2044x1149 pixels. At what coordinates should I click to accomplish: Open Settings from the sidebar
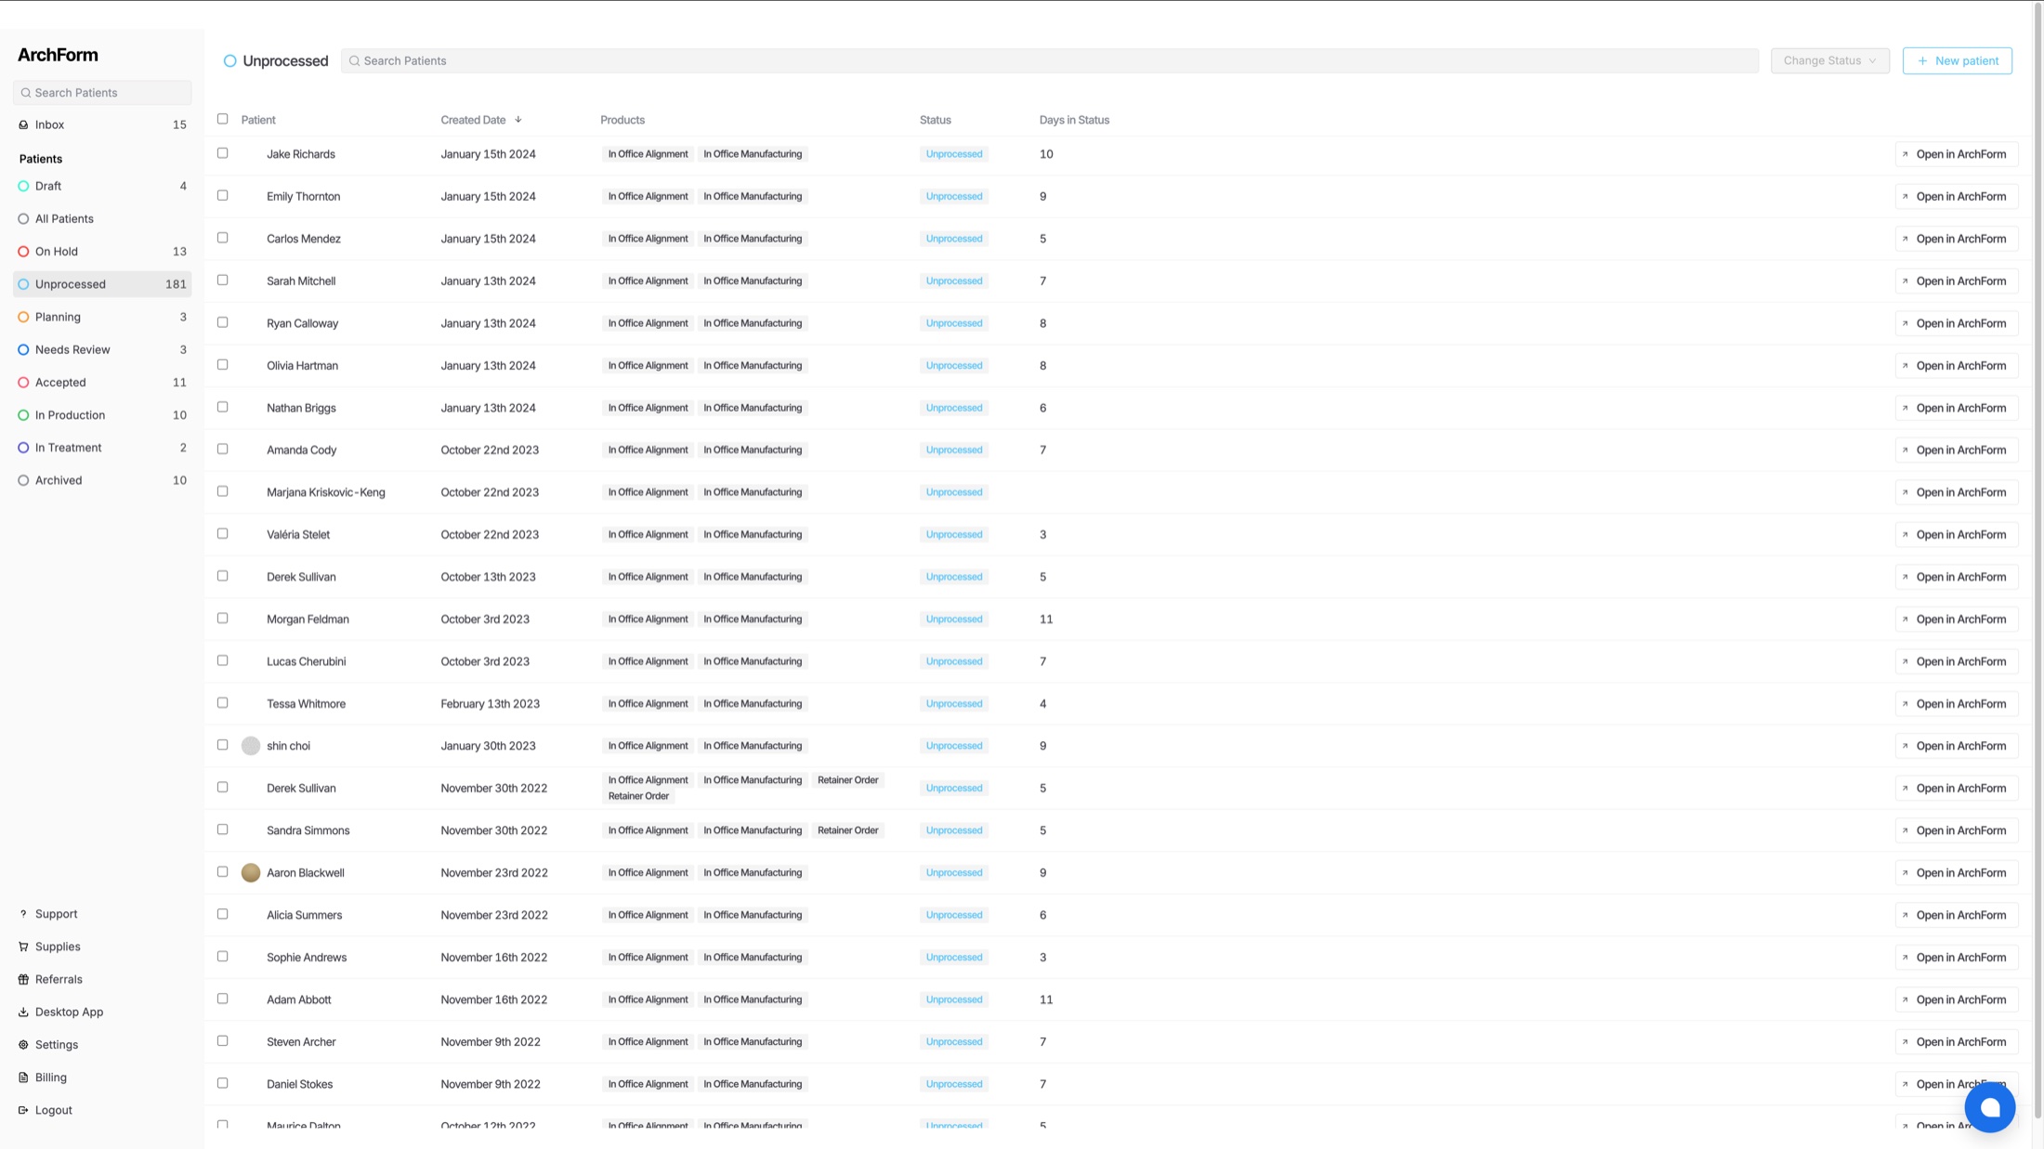(x=58, y=1044)
